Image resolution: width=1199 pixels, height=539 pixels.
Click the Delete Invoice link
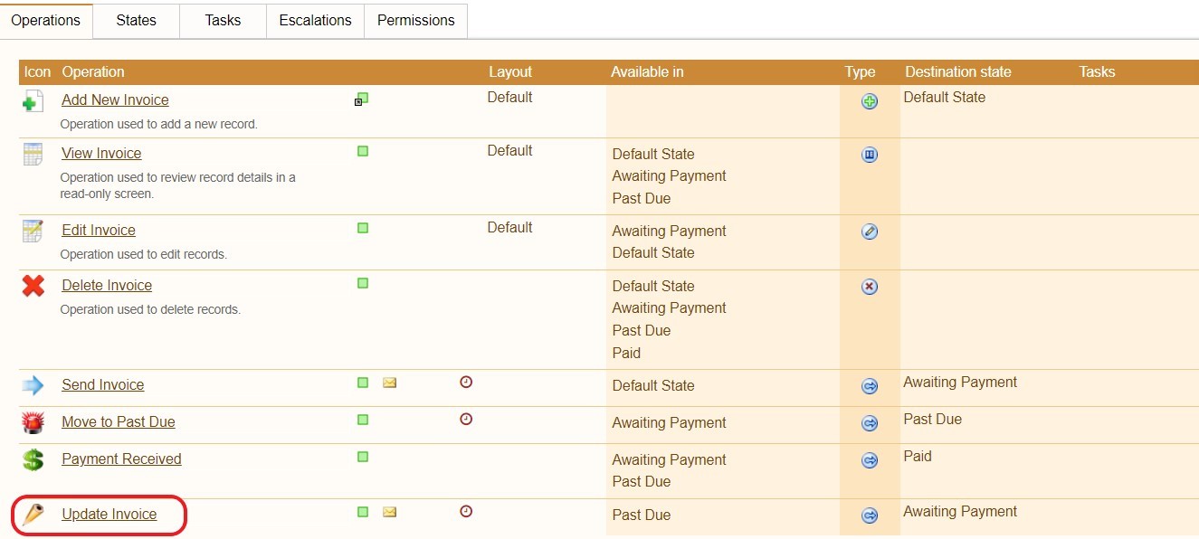pyautogui.click(x=107, y=286)
